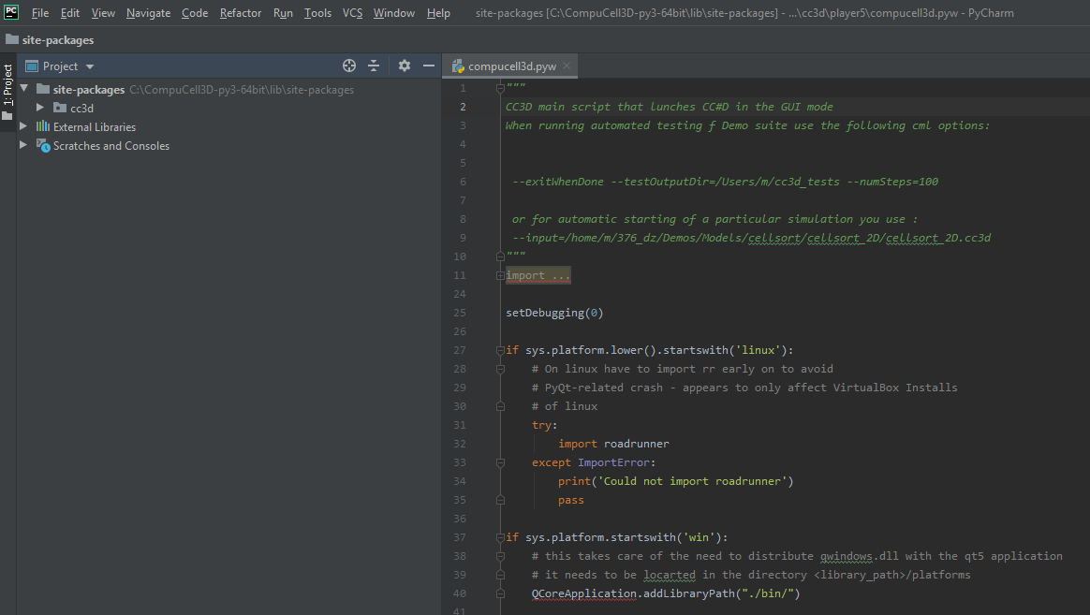
Task: Click the Scratches and Consoles icon
Action: pyautogui.click(x=43, y=145)
